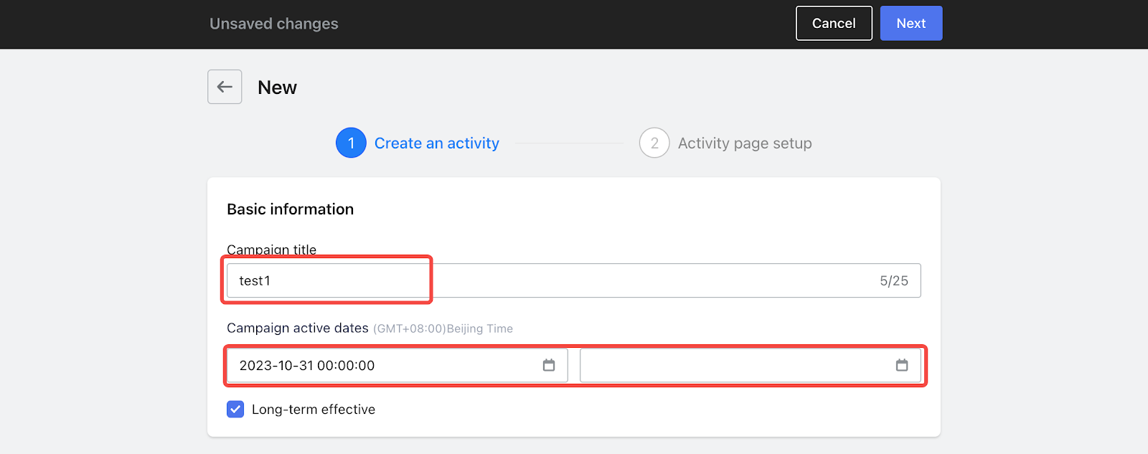Click the (GMT+08:00)Beijing Time text
The width and height of the screenshot is (1148, 454).
point(443,328)
